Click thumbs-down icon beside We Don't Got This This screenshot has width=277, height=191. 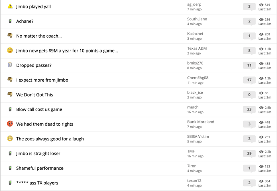[10, 94]
